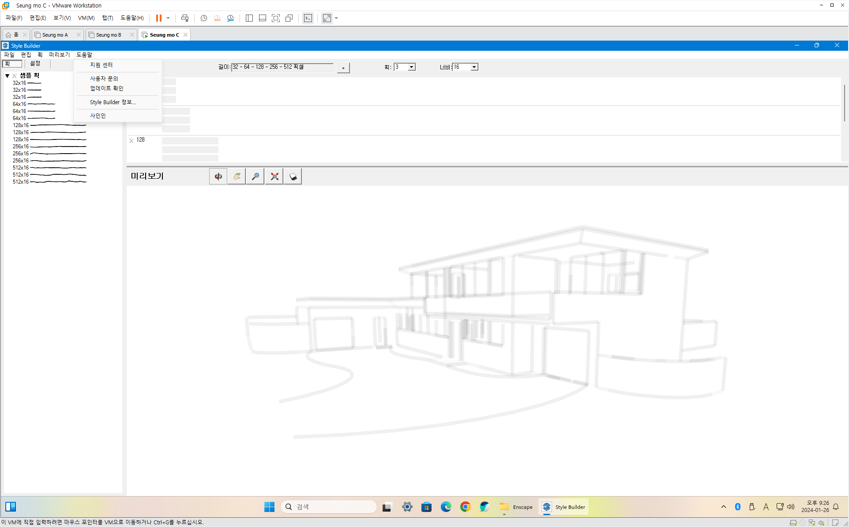Click the VMware take snapshot icon
Viewport: 849px width, 527px height.
[x=203, y=18]
